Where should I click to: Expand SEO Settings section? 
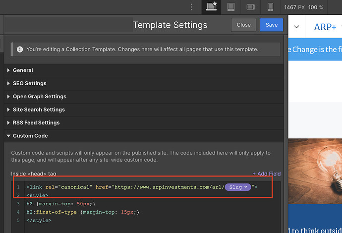coord(29,83)
